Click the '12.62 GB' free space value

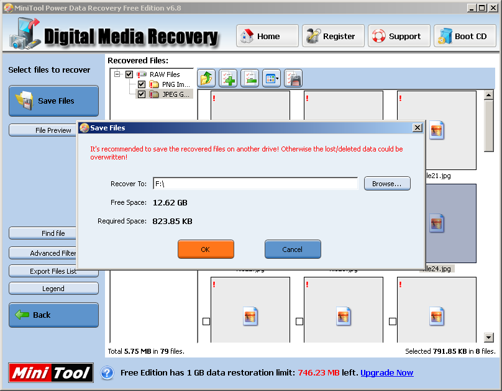170,203
